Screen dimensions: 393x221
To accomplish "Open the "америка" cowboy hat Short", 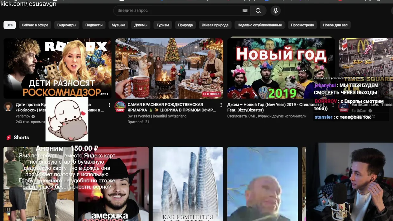I will pyautogui.click(x=113, y=184).
